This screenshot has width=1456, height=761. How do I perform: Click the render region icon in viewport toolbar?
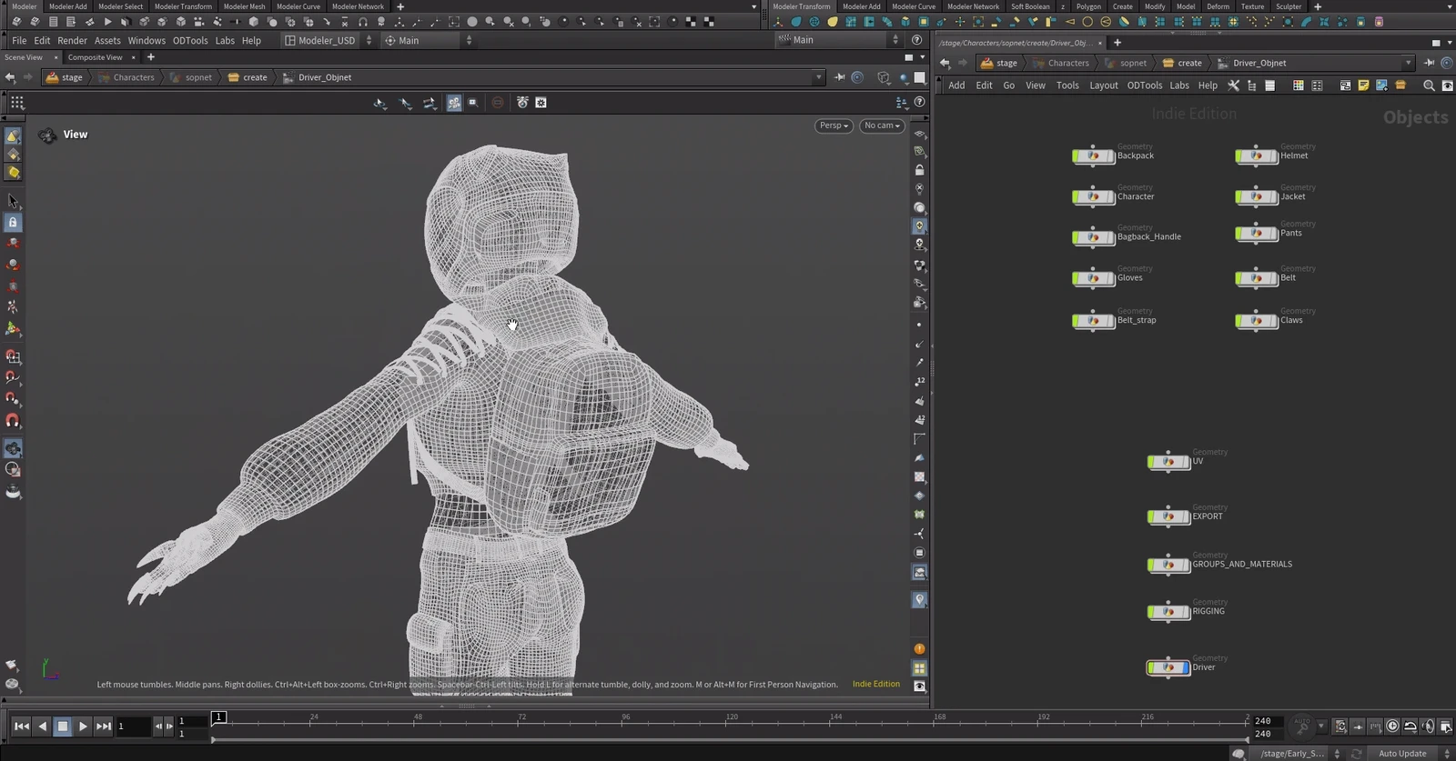(x=472, y=103)
